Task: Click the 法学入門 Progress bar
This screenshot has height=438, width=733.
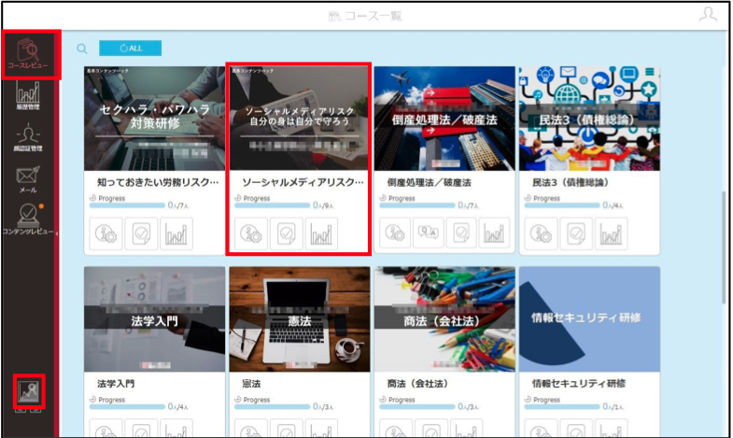Action: coord(127,406)
